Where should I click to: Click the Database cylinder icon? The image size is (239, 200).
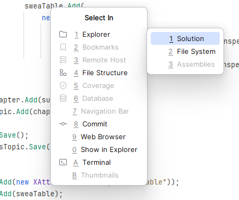(63, 98)
